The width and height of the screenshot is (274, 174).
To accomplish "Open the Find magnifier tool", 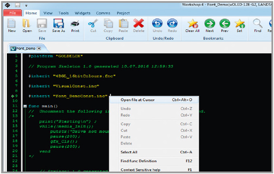I will click(x=257, y=24).
